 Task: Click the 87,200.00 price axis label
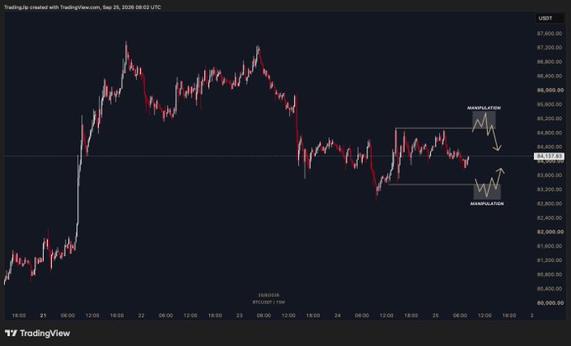tap(549, 48)
